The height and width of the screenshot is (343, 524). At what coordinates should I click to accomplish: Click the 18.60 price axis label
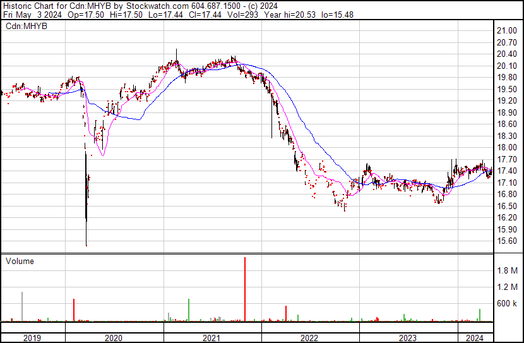[506, 124]
